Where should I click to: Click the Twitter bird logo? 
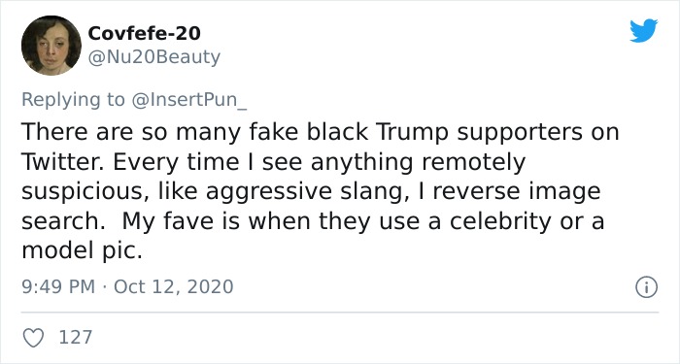pyautogui.click(x=643, y=31)
